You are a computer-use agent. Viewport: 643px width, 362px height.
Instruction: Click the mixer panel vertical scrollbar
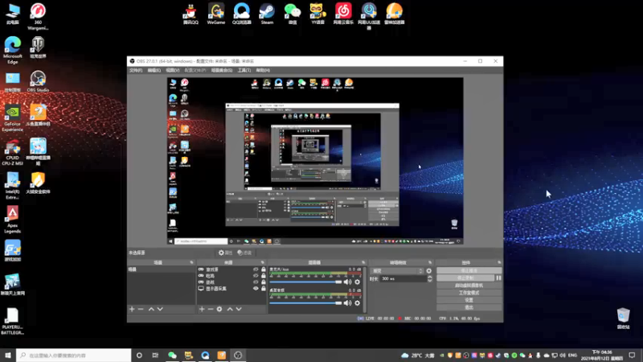pyautogui.click(x=365, y=290)
